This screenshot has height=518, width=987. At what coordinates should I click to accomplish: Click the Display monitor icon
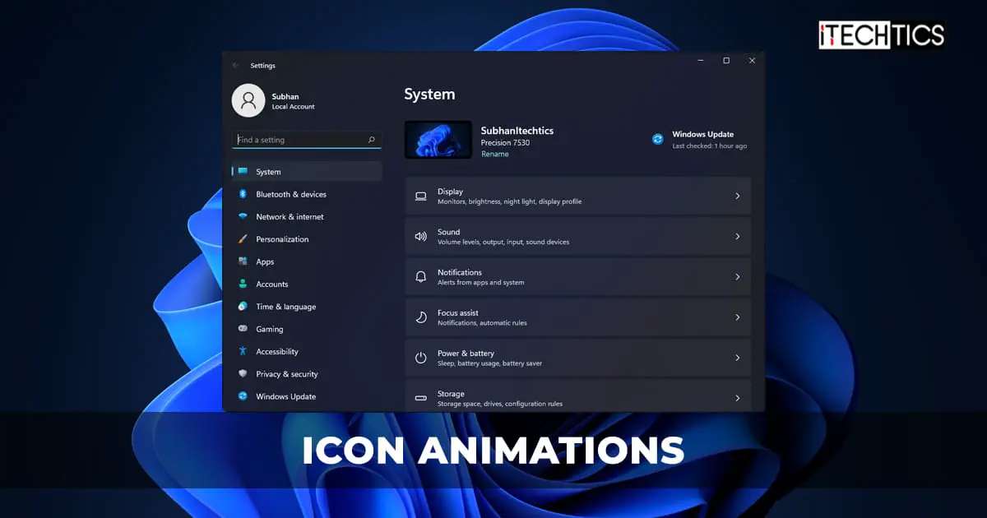click(x=421, y=197)
